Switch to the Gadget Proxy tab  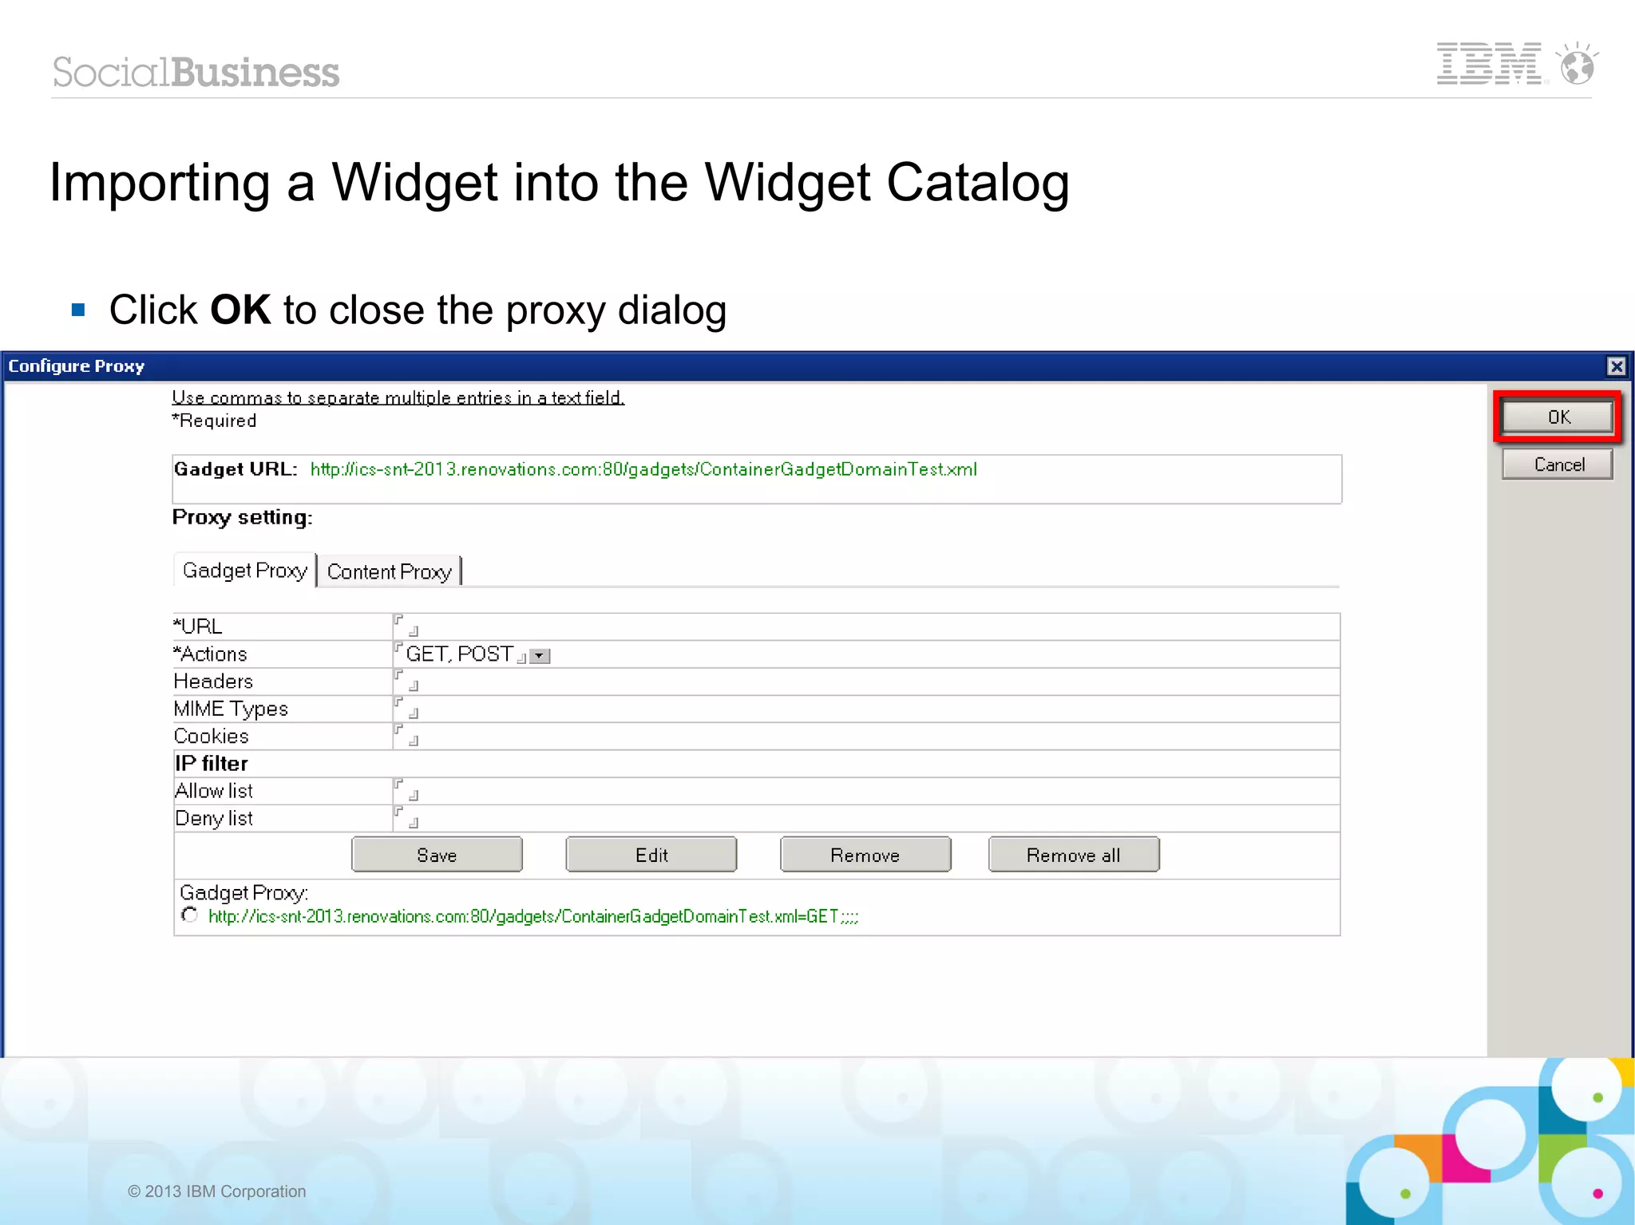245,571
